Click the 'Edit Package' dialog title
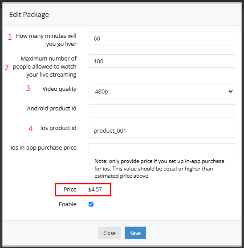Image resolution: width=244 pixels, height=248 pixels. (x=29, y=15)
